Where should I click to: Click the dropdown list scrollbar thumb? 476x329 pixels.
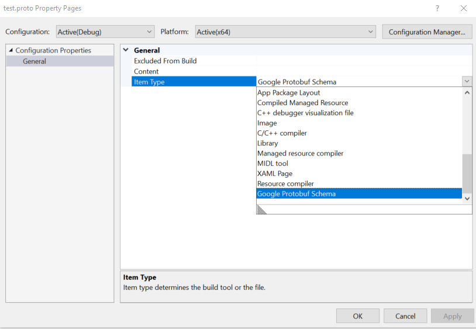click(x=467, y=174)
